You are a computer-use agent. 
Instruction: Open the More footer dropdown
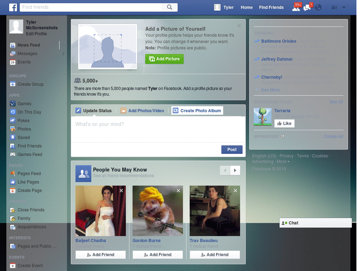283,162
